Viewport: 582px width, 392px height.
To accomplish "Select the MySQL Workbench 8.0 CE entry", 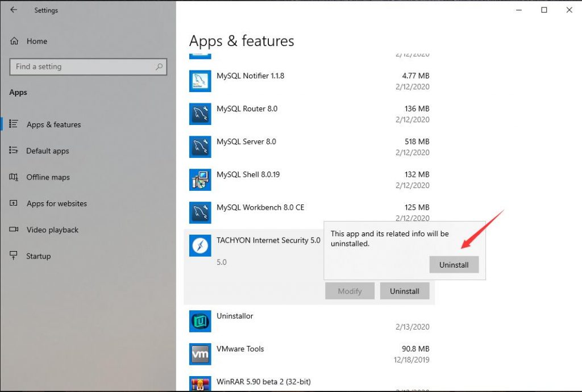I will tap(260, 207).
